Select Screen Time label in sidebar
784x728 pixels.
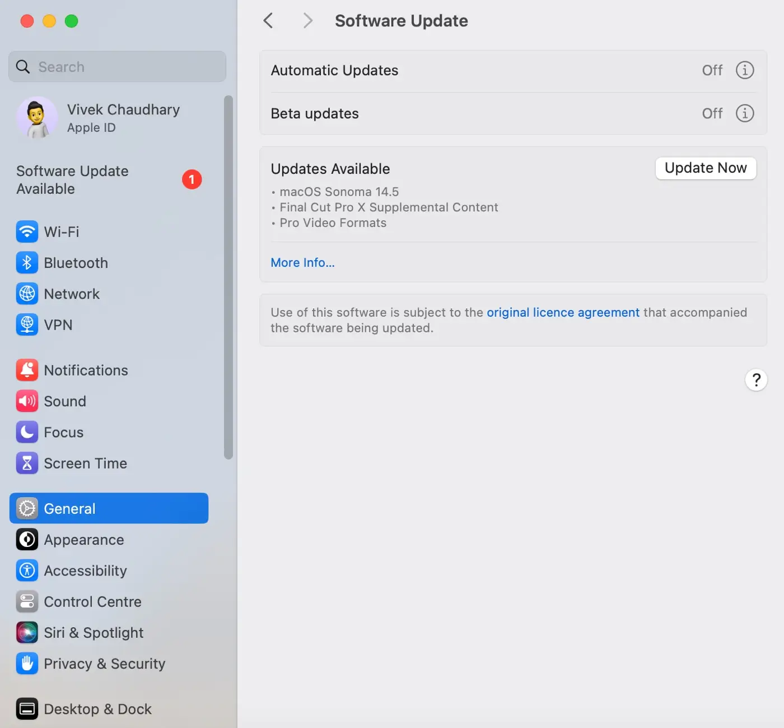click(85, 463)
